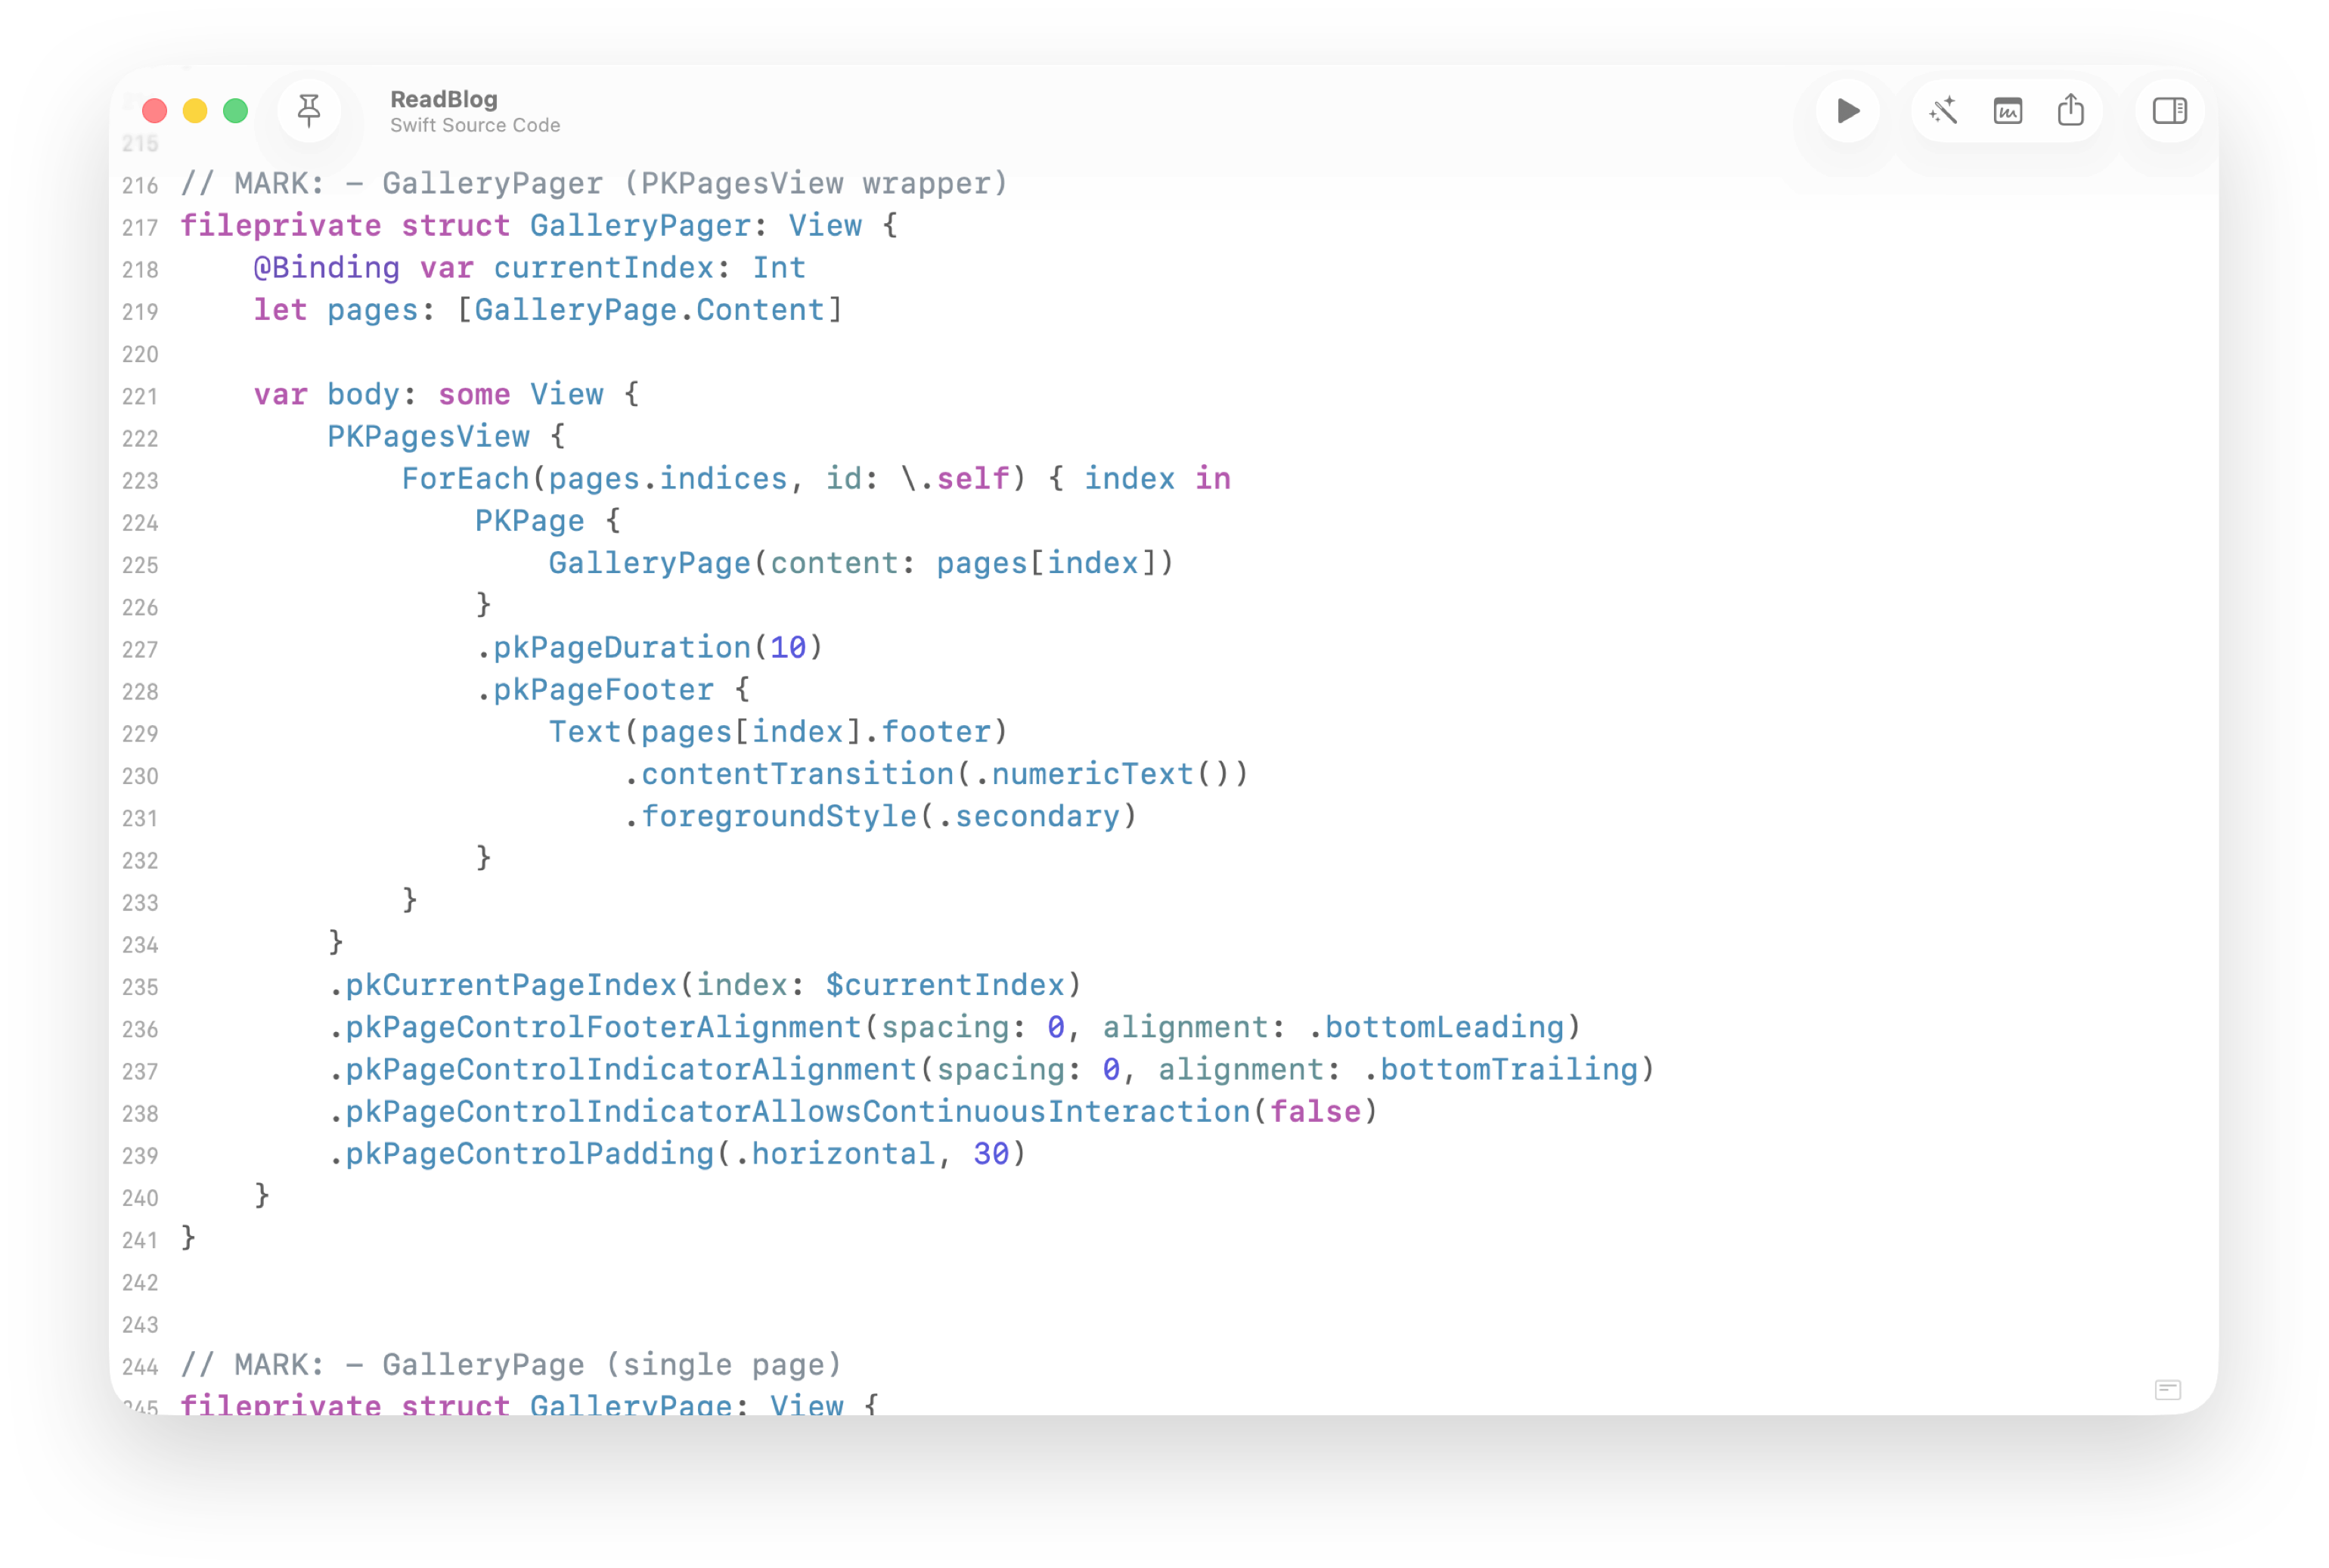Click the magic wand sparkles icon
Image resolution: width=2329 pixels, height=1568 pixels.
tap(1943, 111)
